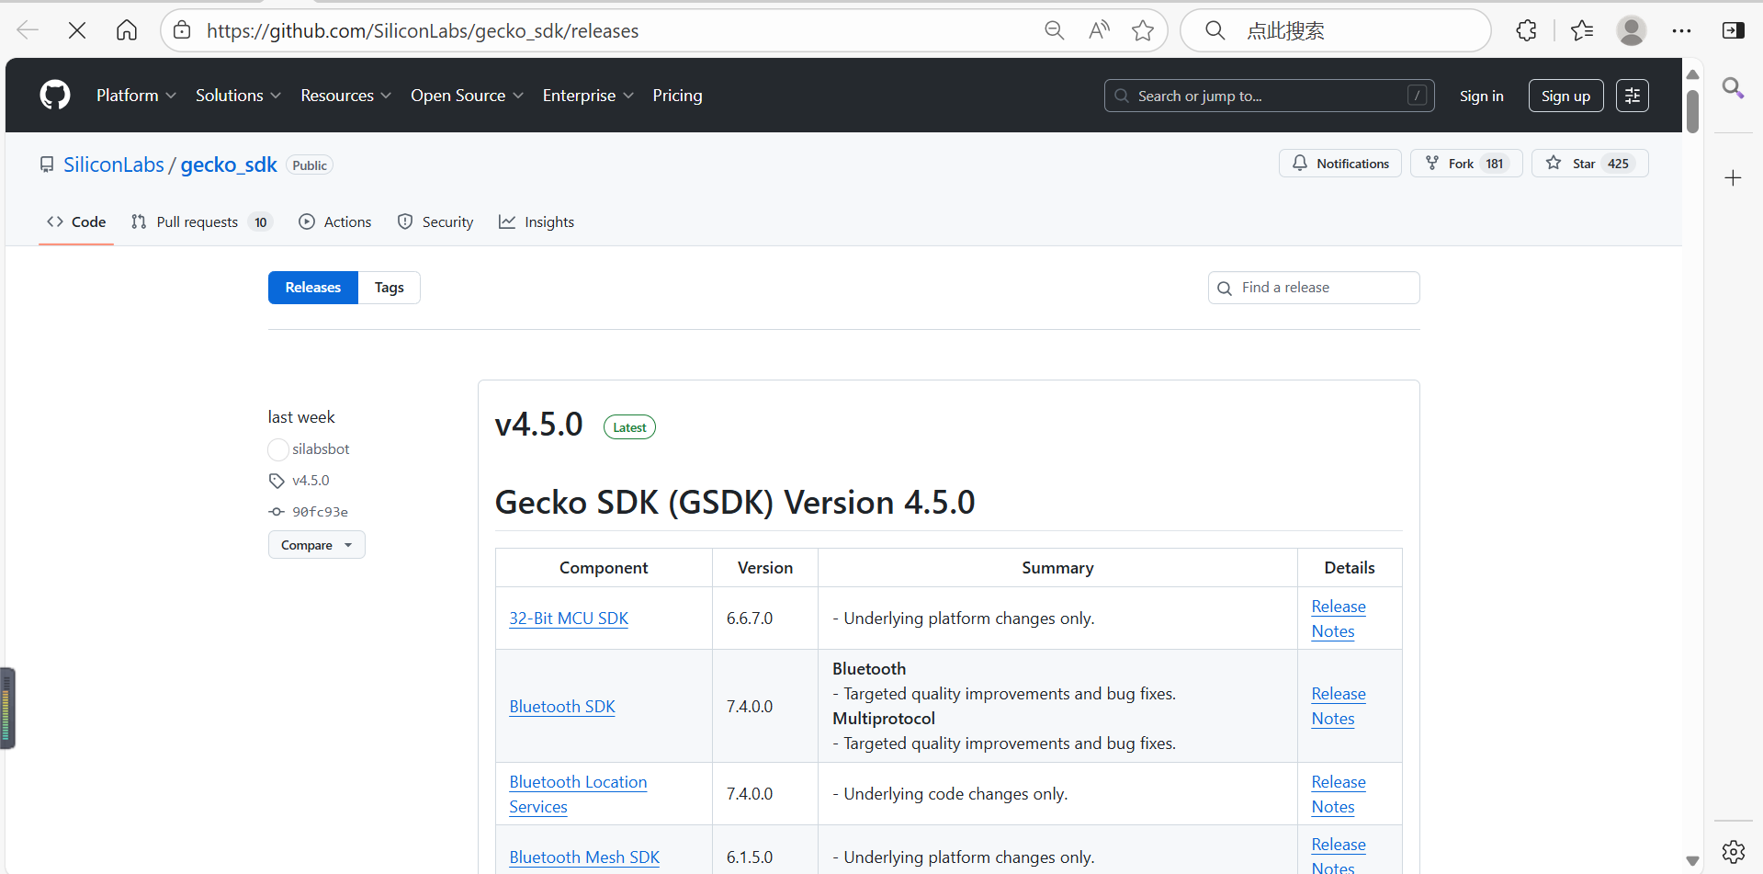Open the Pull requests tab
The height and width of the screenshot is (874, 1763).
point(202,221)
